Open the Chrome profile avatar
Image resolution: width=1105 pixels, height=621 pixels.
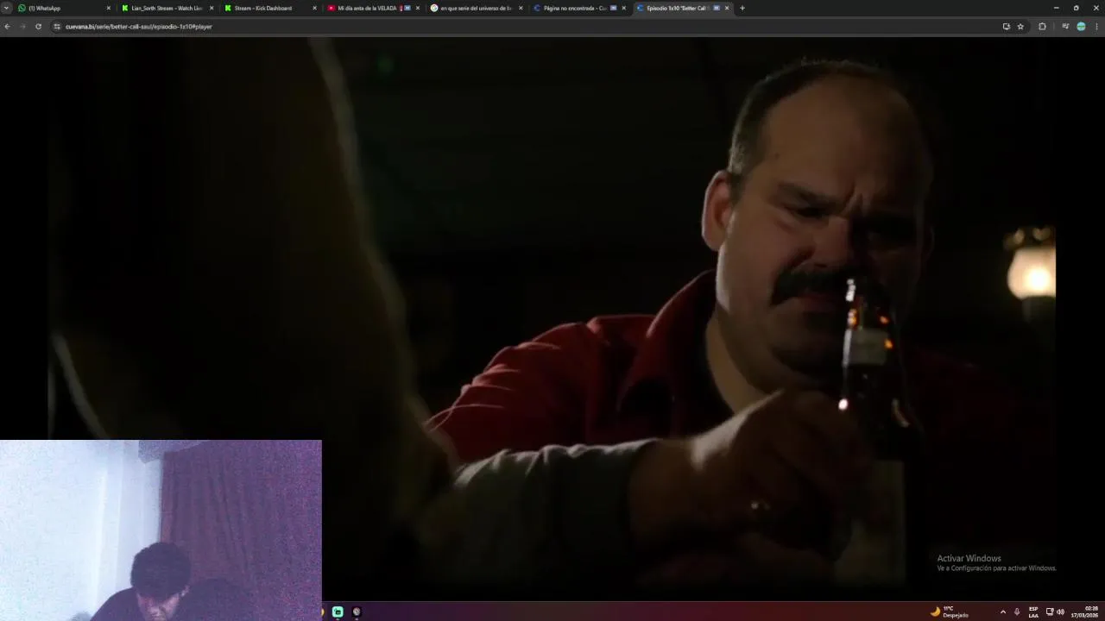[x=1081, y=27]
